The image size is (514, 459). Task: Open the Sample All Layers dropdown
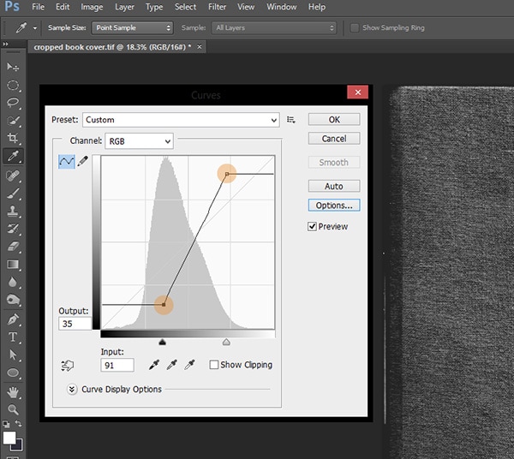pos(274,28)
